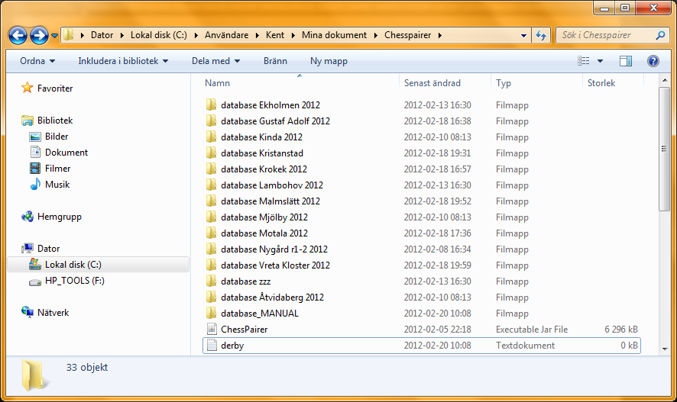Click 'Mina dokument' breadcrumb
The width and height of the screenshot is (677, 402).
coord(334,35)
